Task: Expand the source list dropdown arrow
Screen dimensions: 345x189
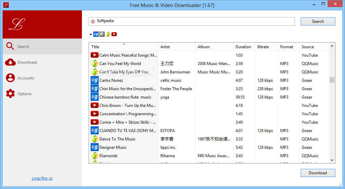Action: pos(91,35)
